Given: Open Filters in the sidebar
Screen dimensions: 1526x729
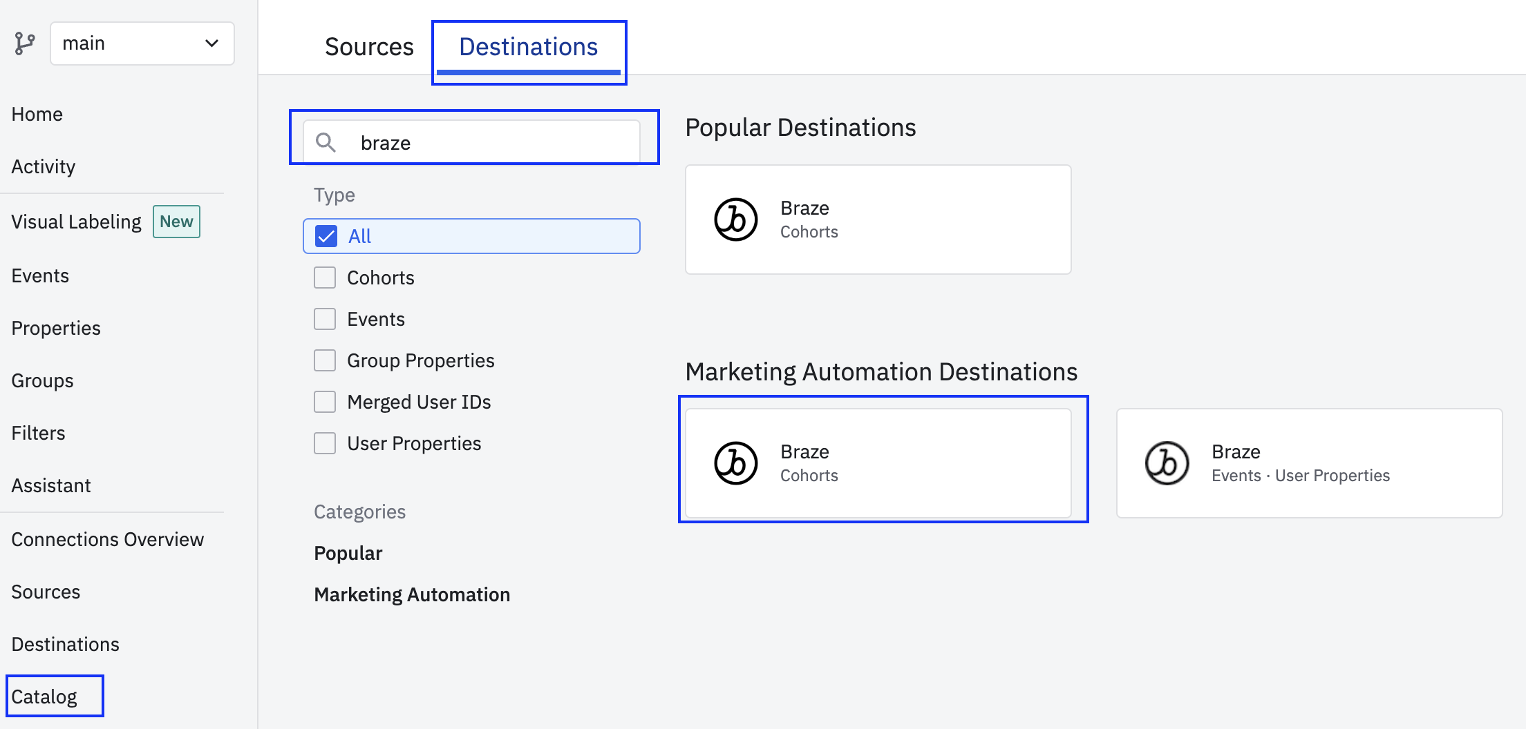Looking at the screenshot, I should 39,433.
